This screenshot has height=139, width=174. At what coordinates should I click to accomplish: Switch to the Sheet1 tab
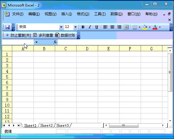coord(30,126)
